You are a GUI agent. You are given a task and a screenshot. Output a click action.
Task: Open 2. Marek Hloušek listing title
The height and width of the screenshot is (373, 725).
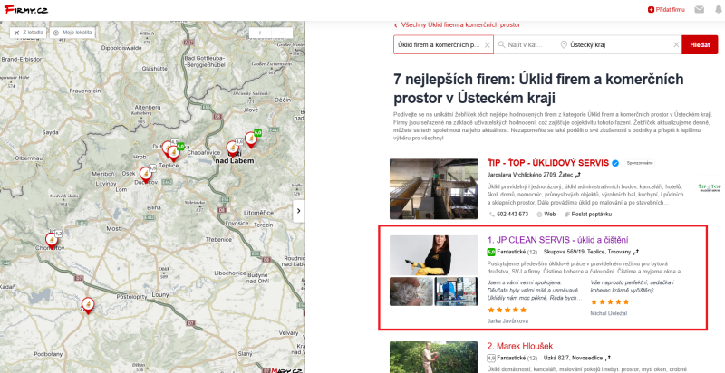click(x=520, y=346)
